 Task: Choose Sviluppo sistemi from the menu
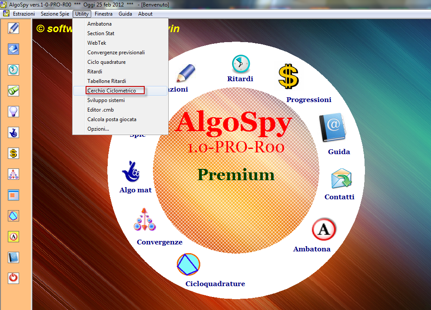120,100
